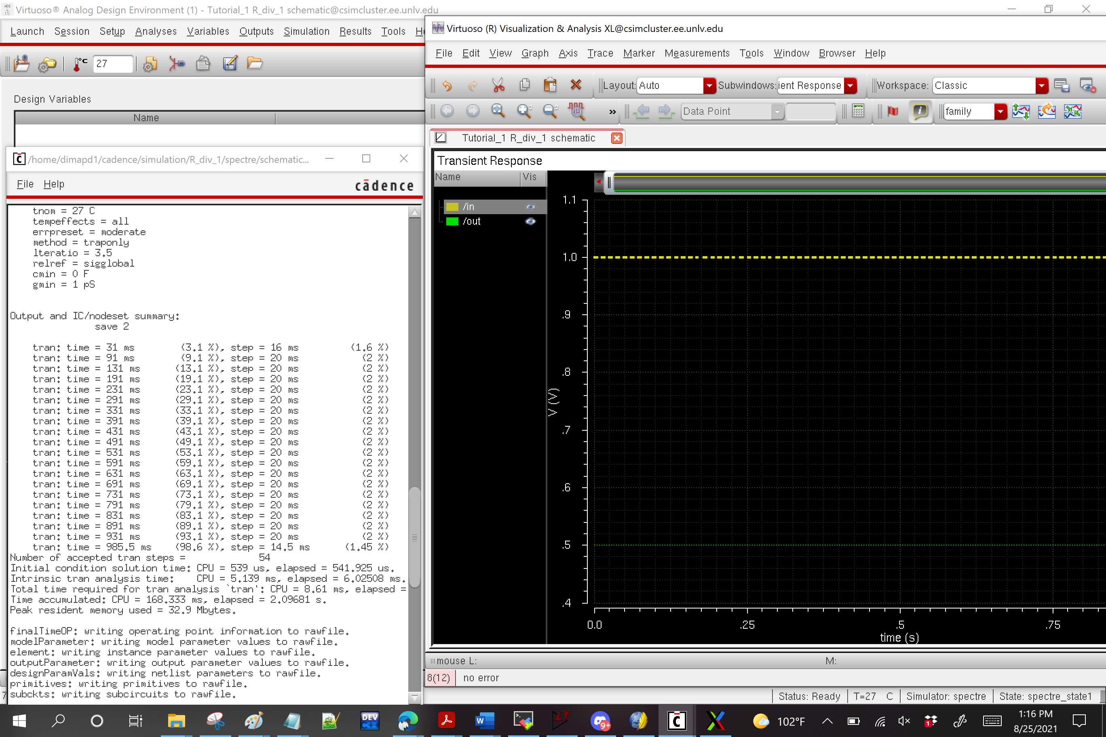
Task: Expand the Workspace Classic dropdown
Action: point(1041,86)
